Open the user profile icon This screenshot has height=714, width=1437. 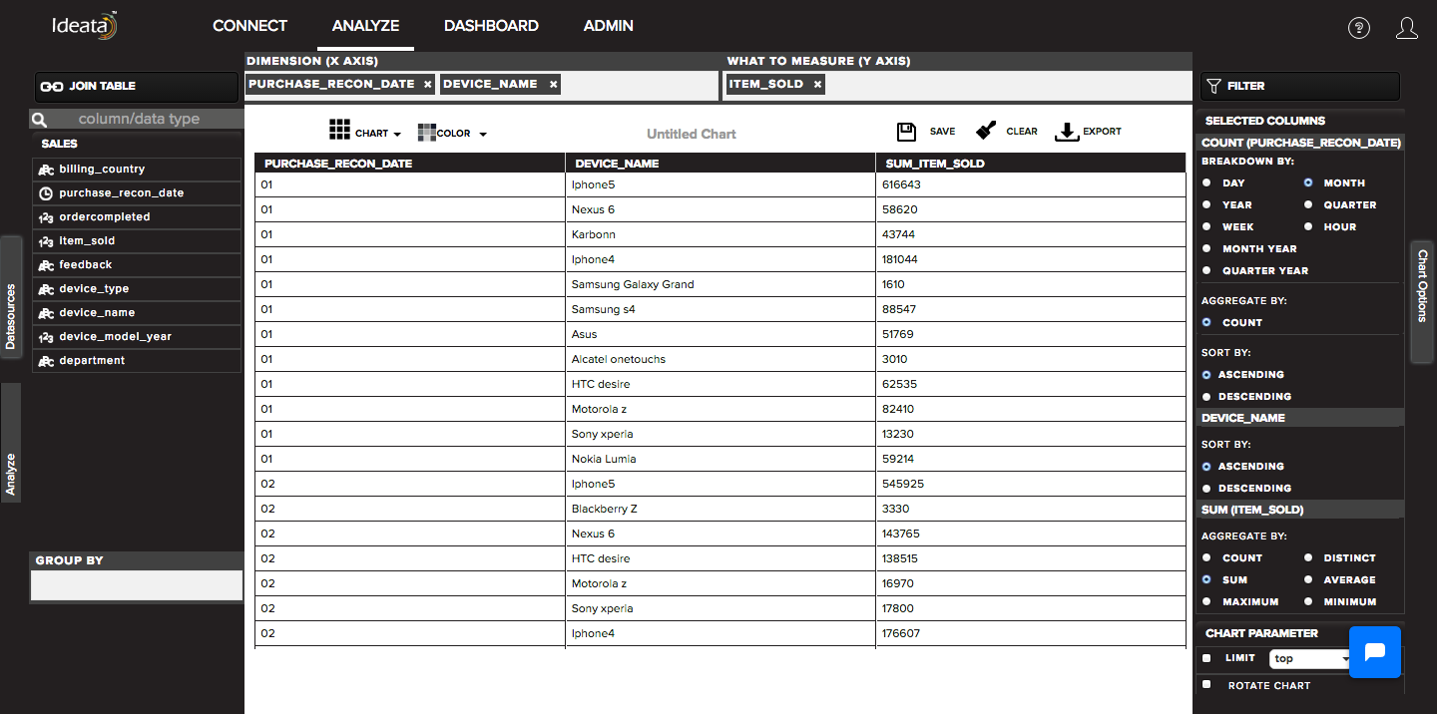(1407, 28)
